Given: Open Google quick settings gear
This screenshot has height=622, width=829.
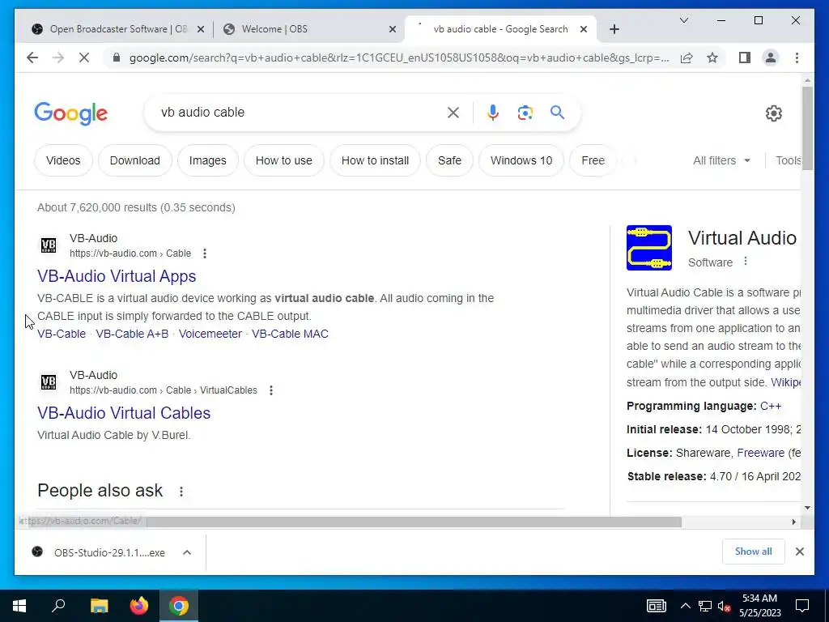Looking at the screenshot, I should click(773, 113).
